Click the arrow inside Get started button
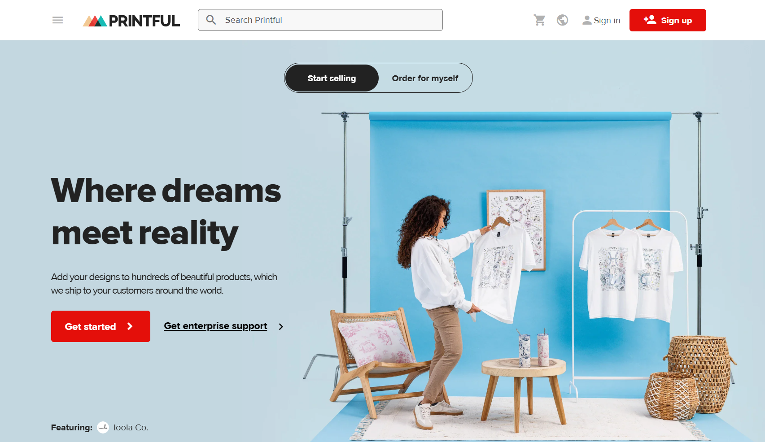765x442 pixels. pyautogui.click(x=130, y=326)
